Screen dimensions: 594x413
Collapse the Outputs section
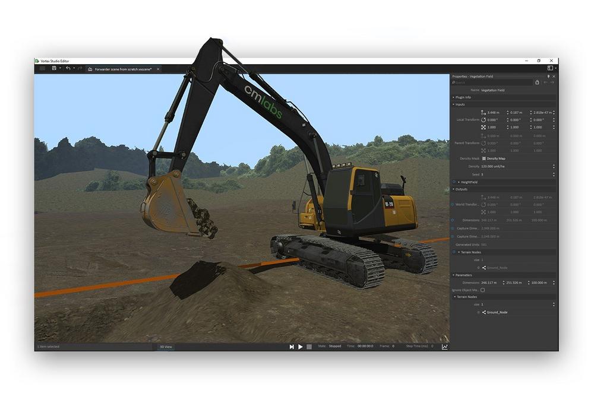pyautogui.click(x=453, y=189)
